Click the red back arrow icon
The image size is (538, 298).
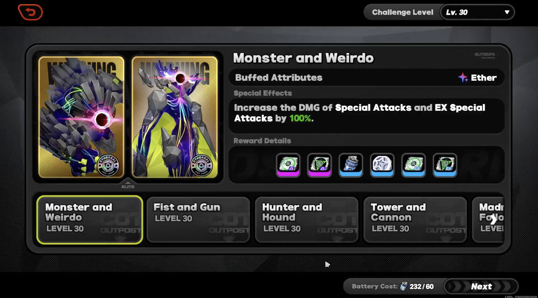(x=30, y=12)
